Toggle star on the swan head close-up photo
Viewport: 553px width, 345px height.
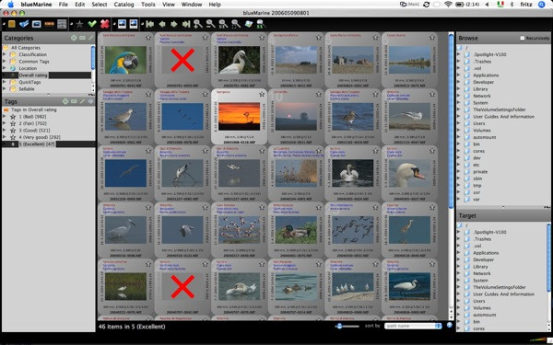coord(432,151)
